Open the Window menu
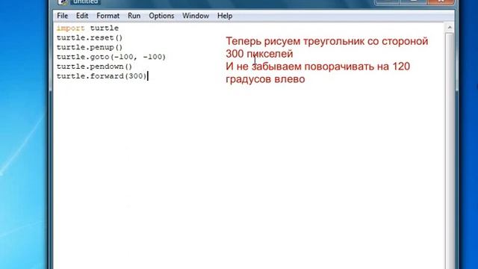The width and height of the screenshot is (478, 269). pyautogui.click(x=196, y=16)
